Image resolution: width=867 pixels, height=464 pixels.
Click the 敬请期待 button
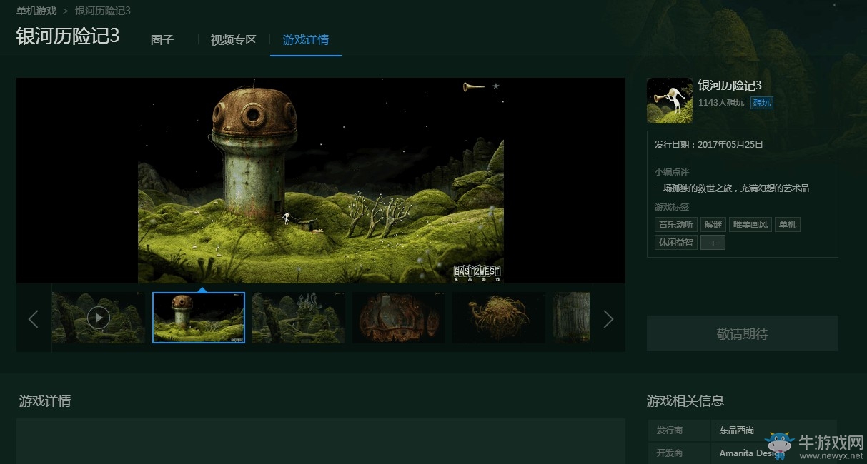(x=742, y=333)
